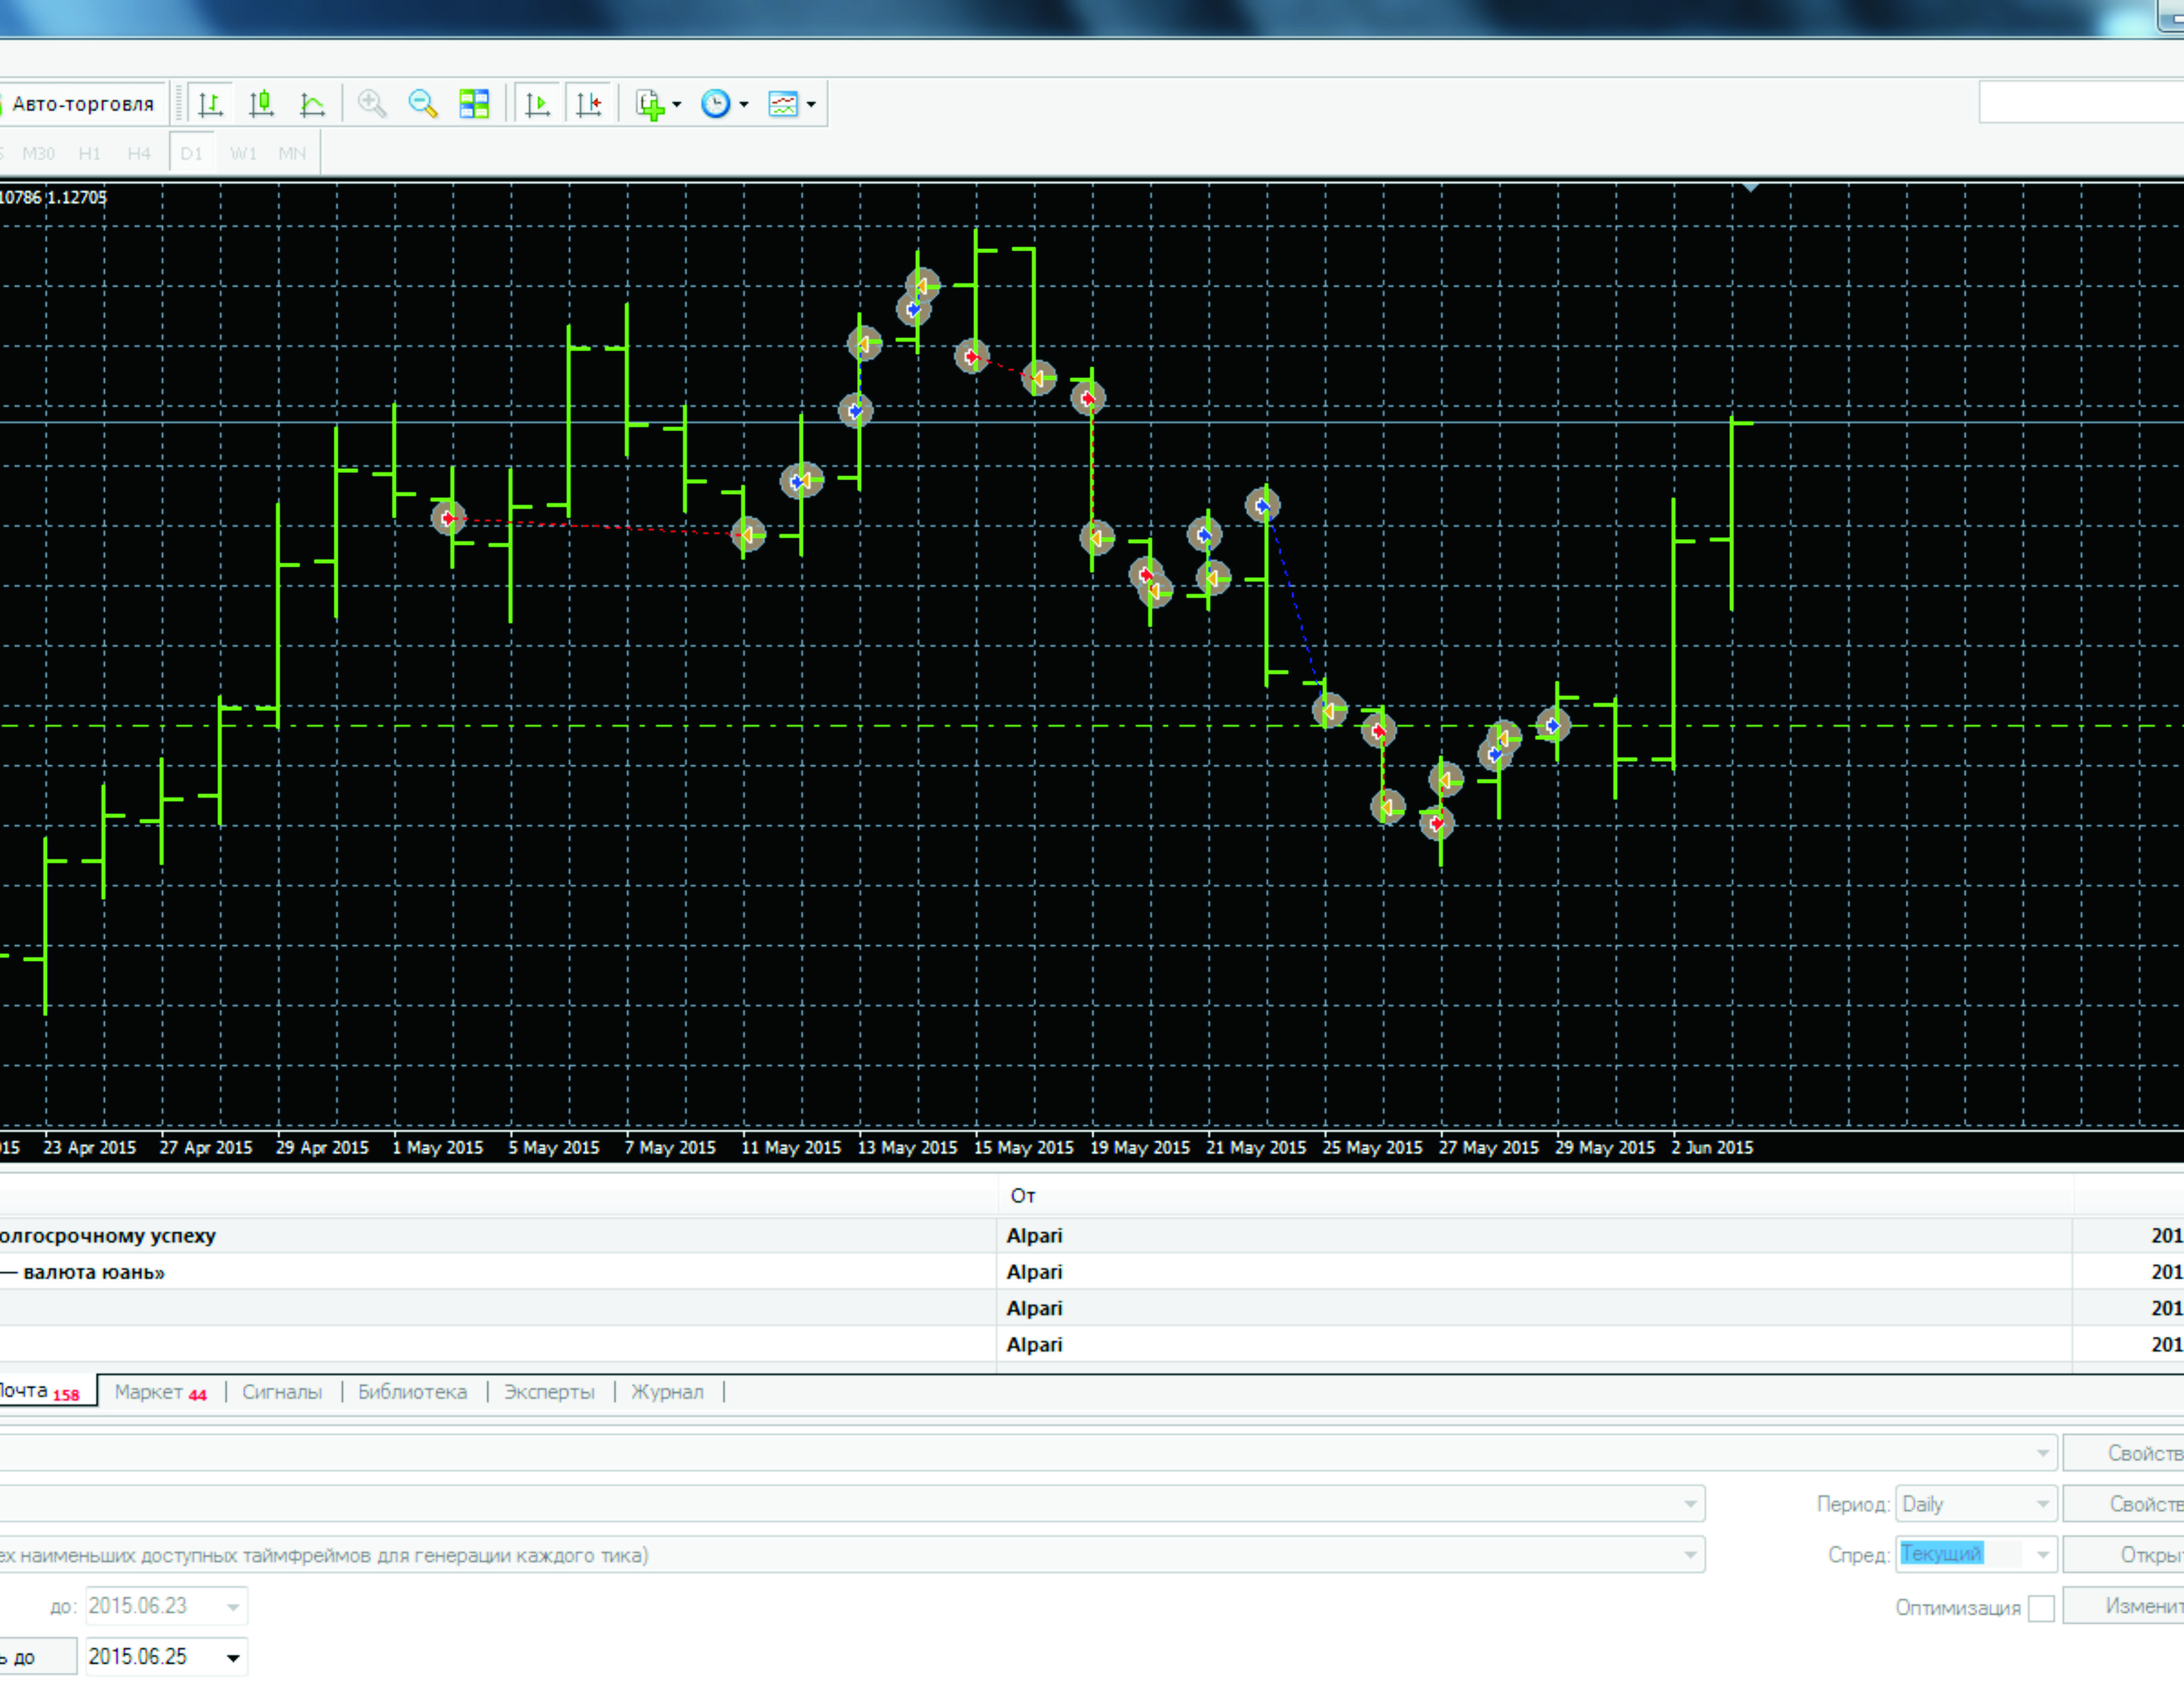Screen dimensions: 2184x1695
Task: Expand the indicators dropdown arrow
Action: pyautogui.click(x=677, y=104)
